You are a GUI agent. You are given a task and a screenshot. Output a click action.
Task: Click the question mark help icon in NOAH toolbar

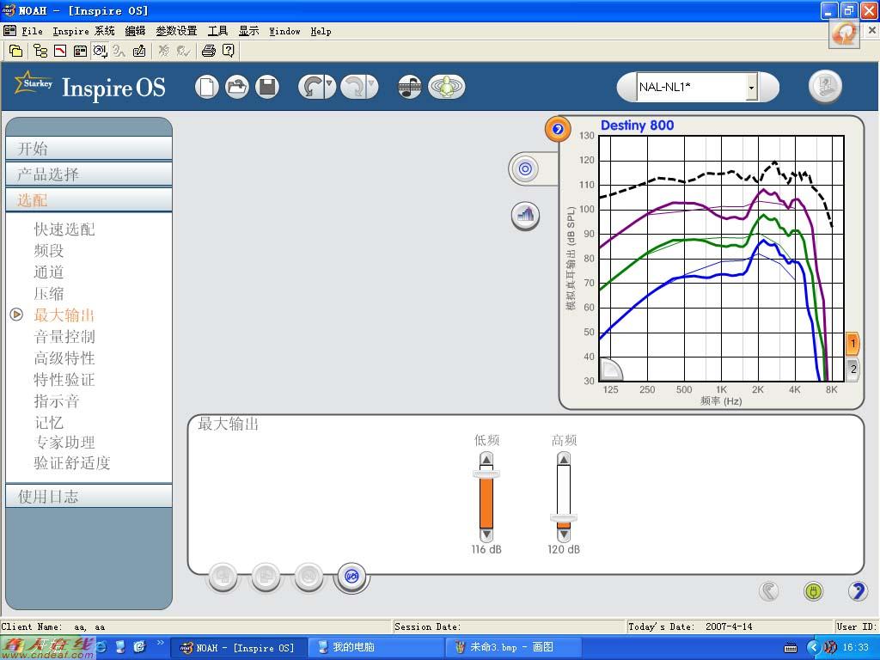pos(228,51)
